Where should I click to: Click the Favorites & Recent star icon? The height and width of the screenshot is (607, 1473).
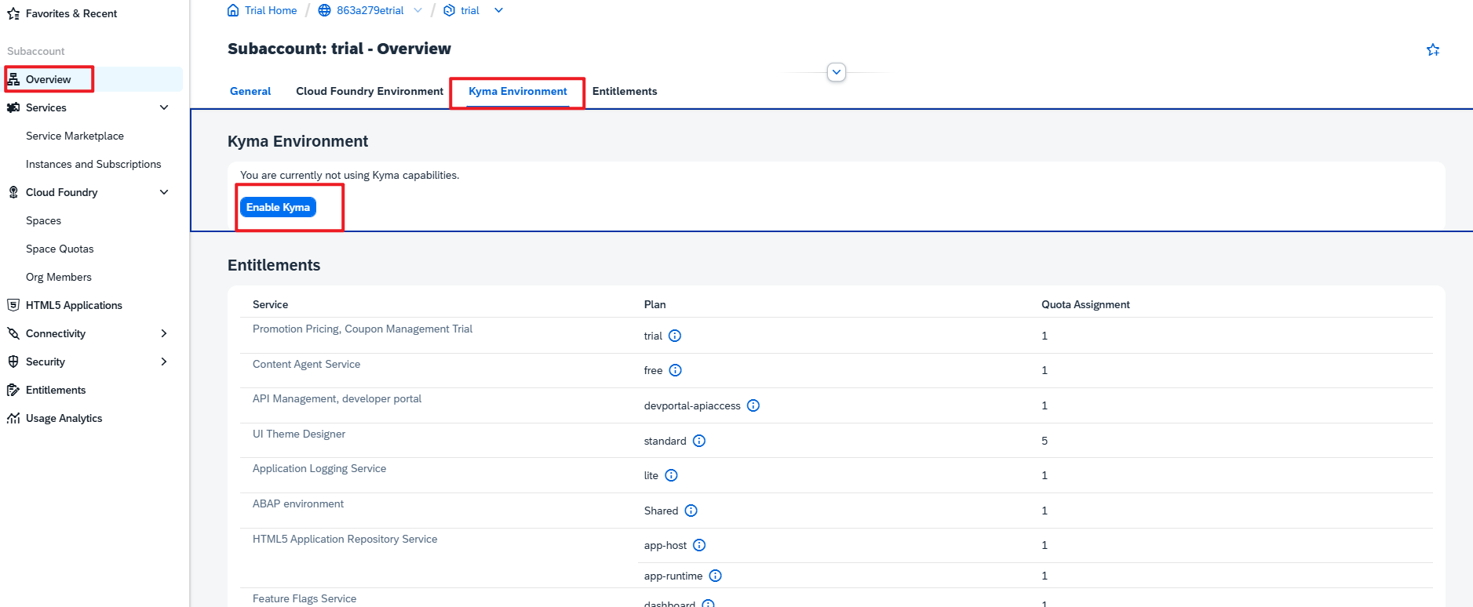pyautogui.click(x=13, y=13)
